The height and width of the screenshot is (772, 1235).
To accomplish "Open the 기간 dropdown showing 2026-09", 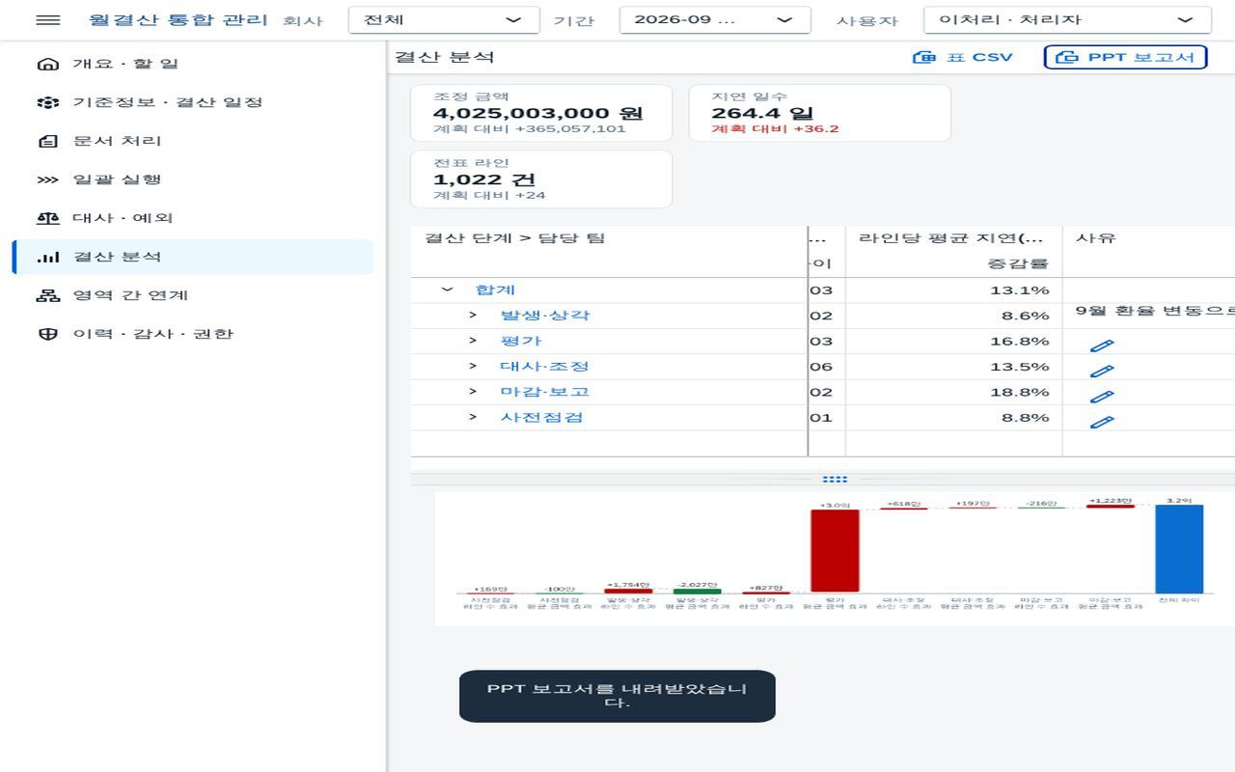I will (715, 20).
